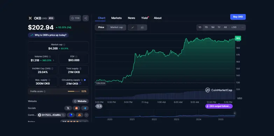Image resolution: width=274 pixels, height=136 pixels.
Task: Click Vol/Mkt Cap (24h) info icon
Action: point(52,69)
